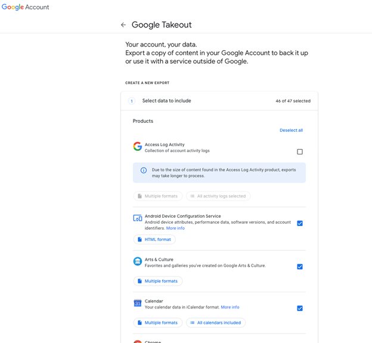
Task: Collapse the Select data to include header
Action: point(219,101)
